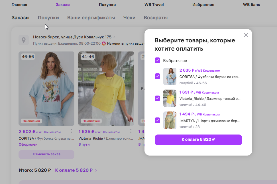Click chevron after К оплате 5 820 ₽ link
The height and width of the screenshot is (184, 277).
[96, 170]
